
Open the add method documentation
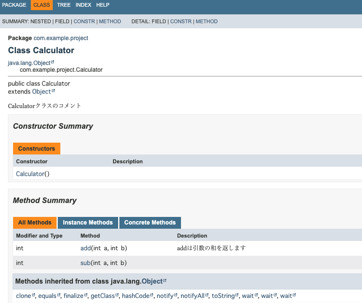tap(85, 248)
